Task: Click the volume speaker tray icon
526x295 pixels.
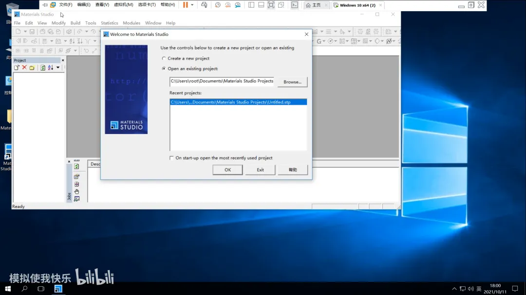Action: point(470,289)
